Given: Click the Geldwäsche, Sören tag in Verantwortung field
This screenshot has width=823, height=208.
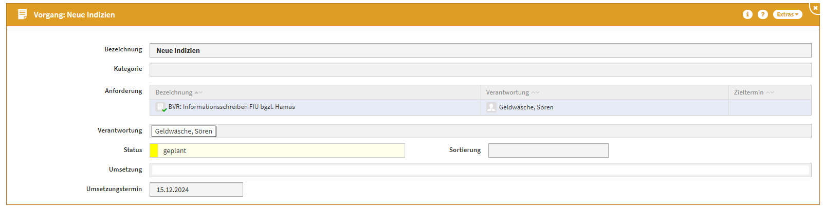Looking at the screenshot, I should coord(184,131).
